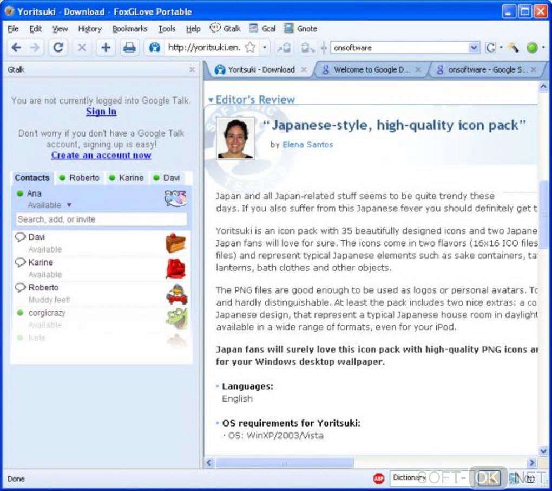
Task: Open the search engine chooser arrow
Action: coord(501,47)
